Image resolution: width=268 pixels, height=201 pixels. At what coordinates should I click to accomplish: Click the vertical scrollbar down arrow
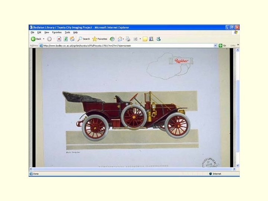[237, 165]
